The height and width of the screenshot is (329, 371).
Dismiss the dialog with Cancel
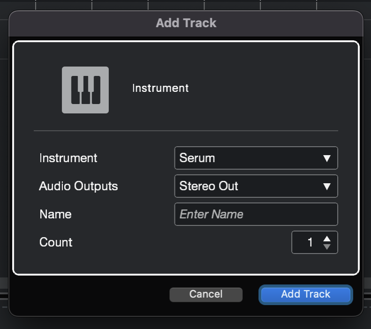pos(206,294)
